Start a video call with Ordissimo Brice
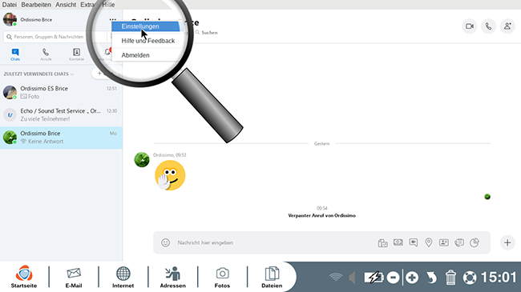This screenshot has width=521, height=292. click(470, 26)
